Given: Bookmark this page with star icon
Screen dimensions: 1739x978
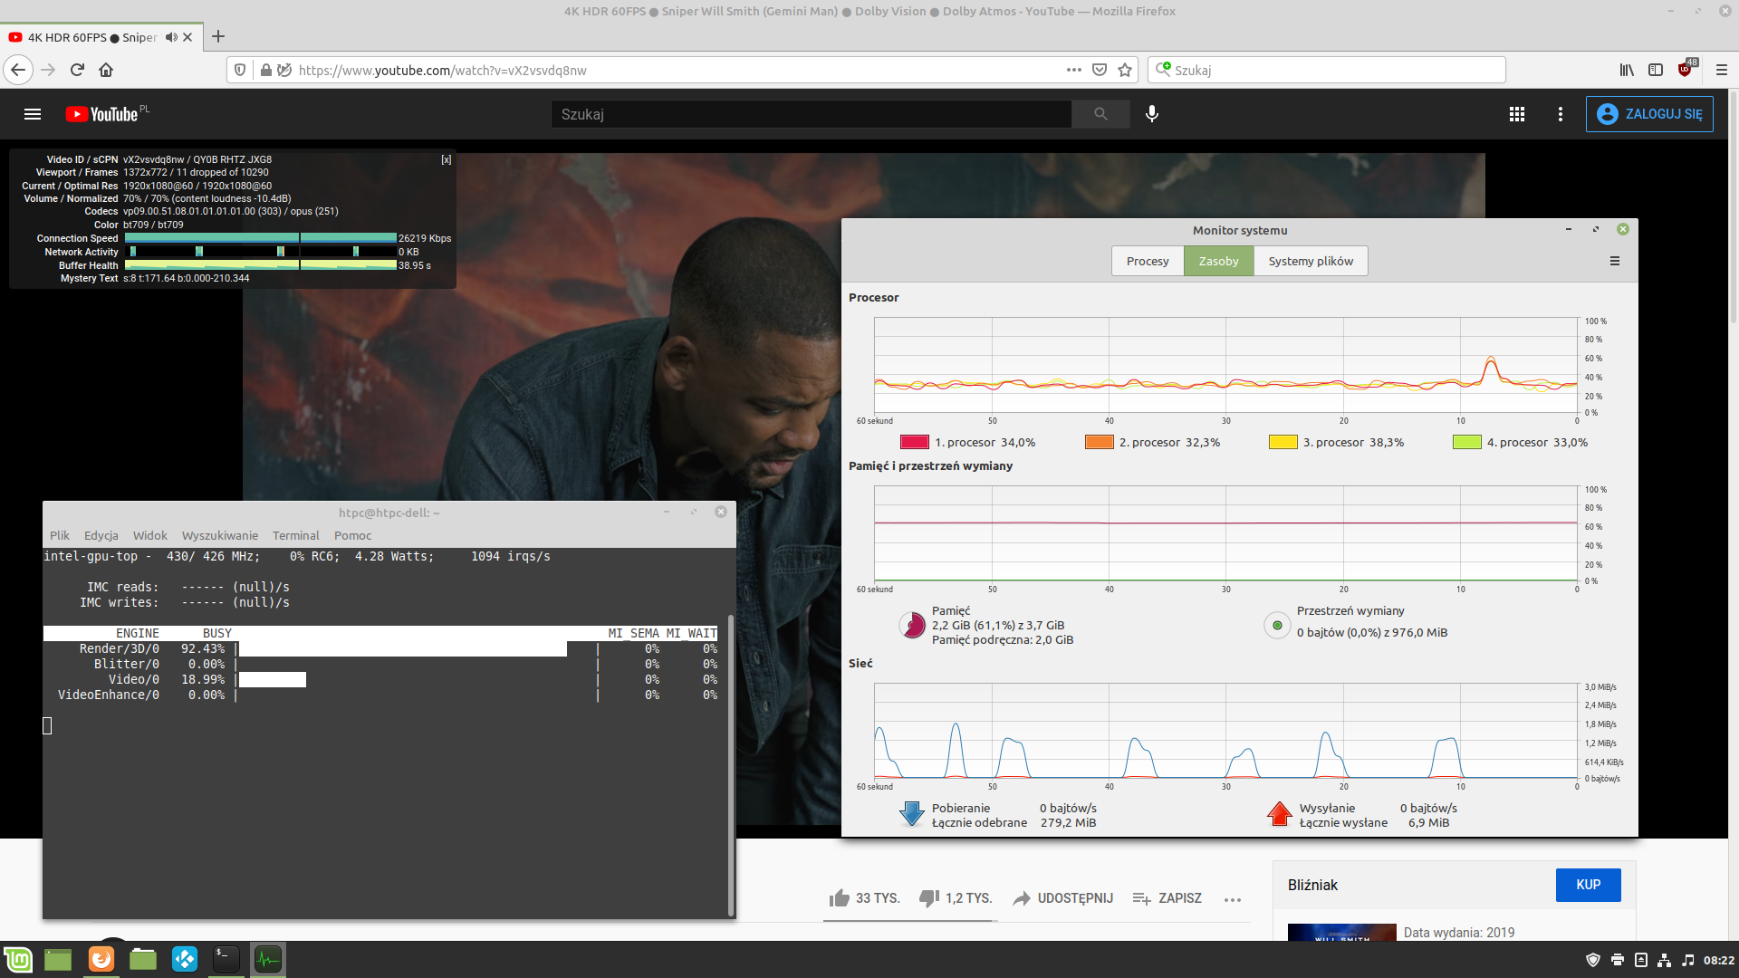Looking at the screenshot, I should coord(1125,70).
